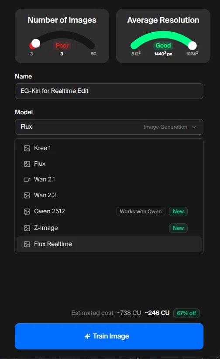Select Krea 1 from model list
The image size is (220, 359).
pos(109,148)
